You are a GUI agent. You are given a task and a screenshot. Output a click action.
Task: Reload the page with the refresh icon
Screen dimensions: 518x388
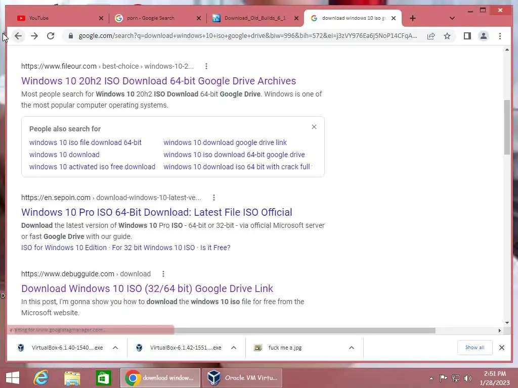(x=51, y=36)
